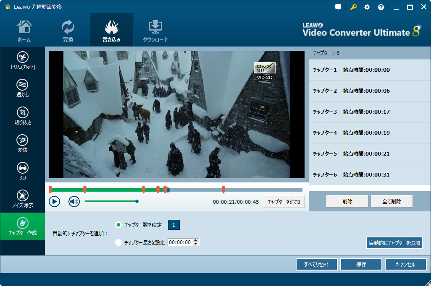Switch to the Convert (変換) tab

pyautogui.click(x=68, y=31)
